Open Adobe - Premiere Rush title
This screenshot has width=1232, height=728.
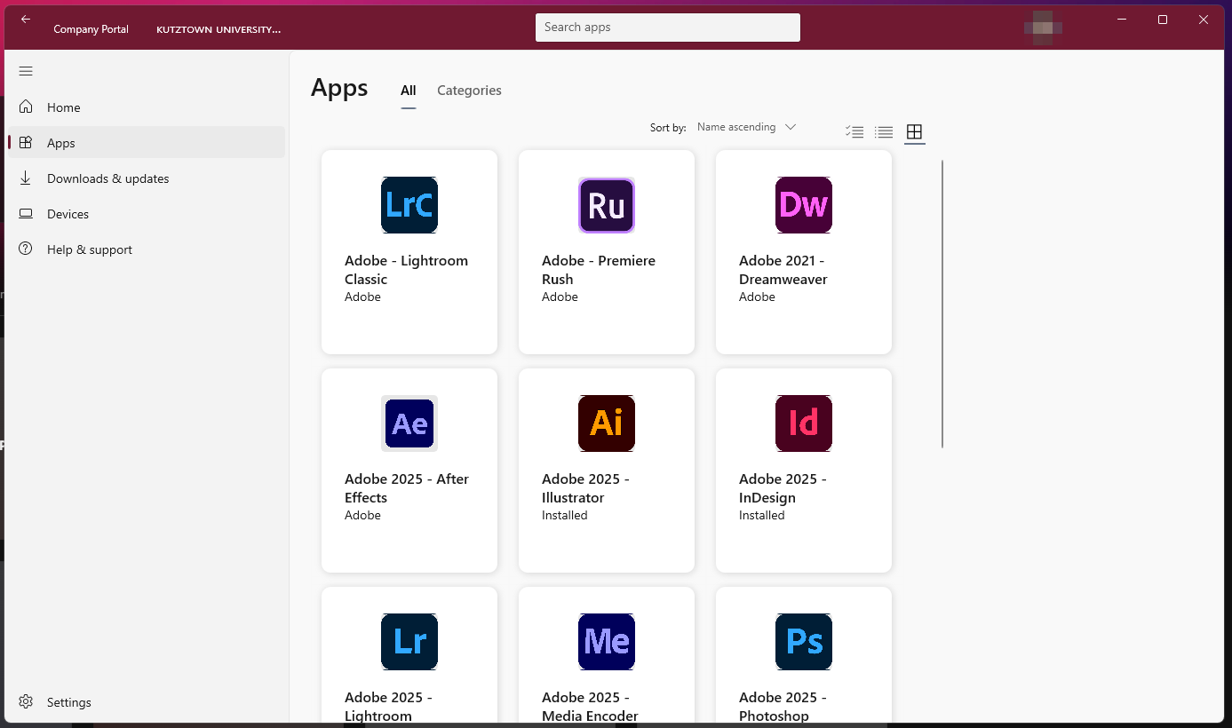tap(599, 270)
